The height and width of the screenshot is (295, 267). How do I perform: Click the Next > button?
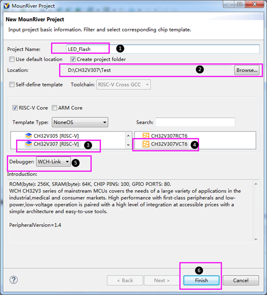162,281
